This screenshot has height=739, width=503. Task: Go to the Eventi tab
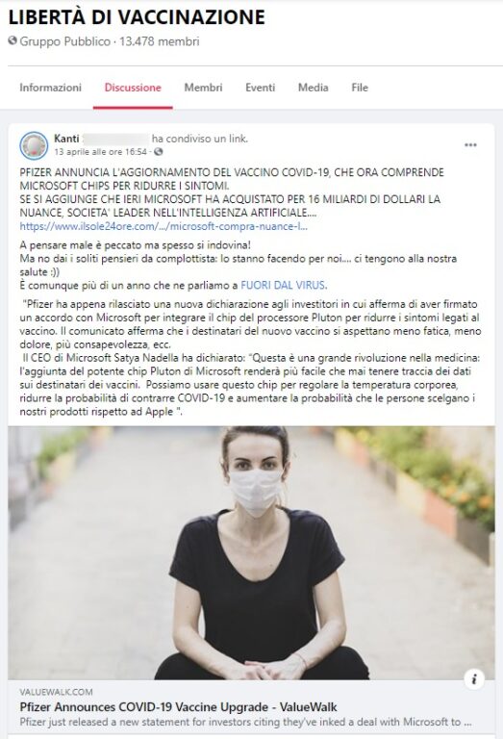(260, 88)
